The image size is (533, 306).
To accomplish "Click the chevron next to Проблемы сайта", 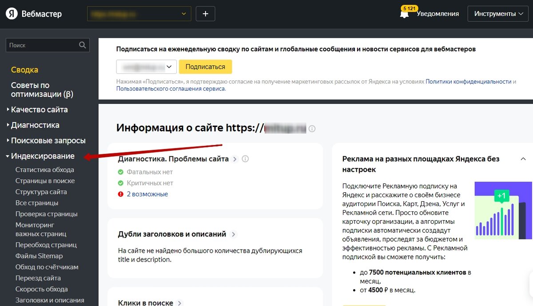I will tap(235, 159).
